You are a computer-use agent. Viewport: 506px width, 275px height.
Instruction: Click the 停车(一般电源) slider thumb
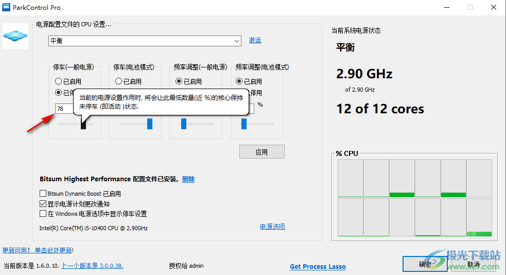click(83, 124)
